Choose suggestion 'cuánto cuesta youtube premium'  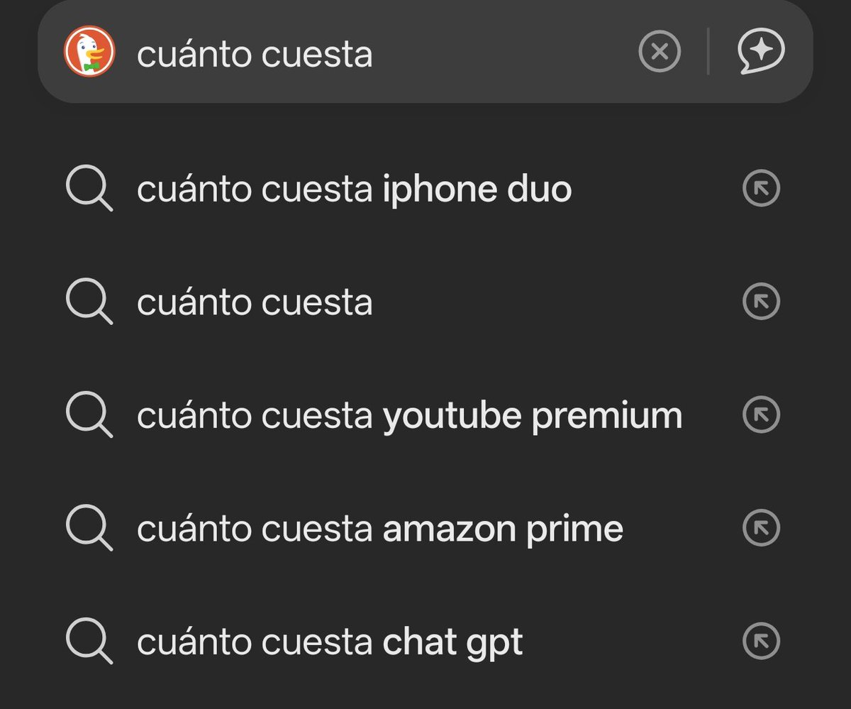(425, 416)
